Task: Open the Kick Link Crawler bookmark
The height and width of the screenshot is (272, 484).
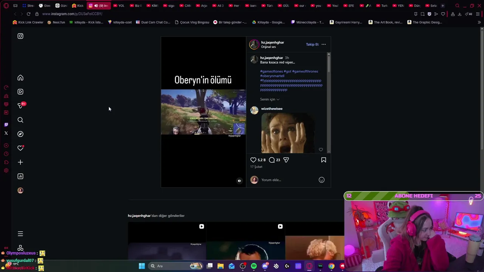Action: (28, 22)
